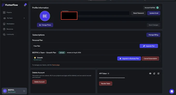Screen dimensions: 176x95
Task: Open Community in the sidebar
Action: pyautogui.click(x=10, y=34)
